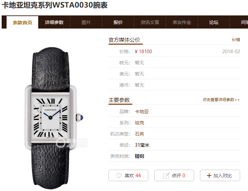This screenshot has width=248, height=191.
Task: Click the 点评 0 review button
Action: 174,175
